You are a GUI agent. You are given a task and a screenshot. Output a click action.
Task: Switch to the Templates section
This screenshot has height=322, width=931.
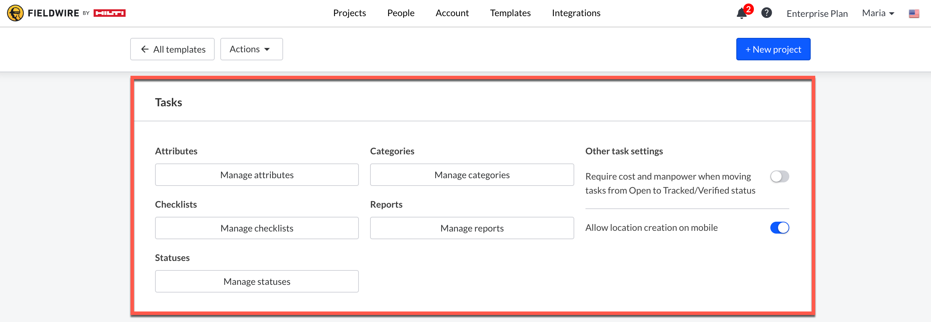(x=510, y=13)
